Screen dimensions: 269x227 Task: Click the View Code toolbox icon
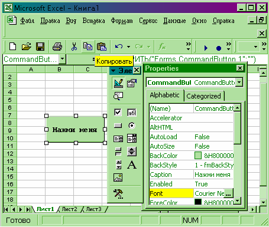[x=118, y=96]
